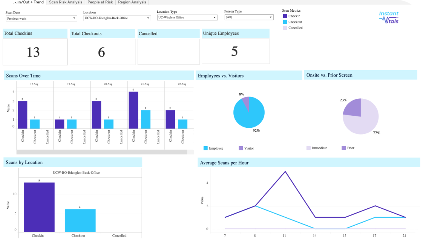Select the 22 Aug Checkout bar
The image size is (423, 240).
[182, 124]
